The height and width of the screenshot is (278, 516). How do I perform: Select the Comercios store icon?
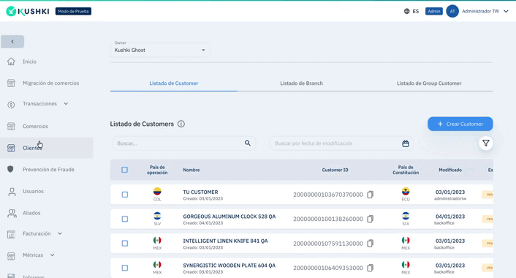11,126
